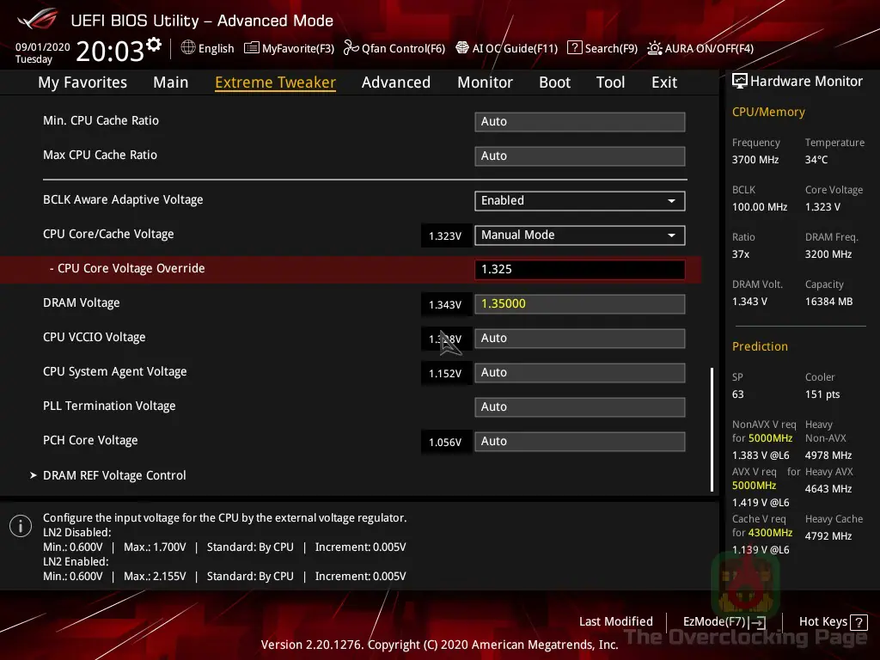Change the English language setting

[x=207, y=48]
